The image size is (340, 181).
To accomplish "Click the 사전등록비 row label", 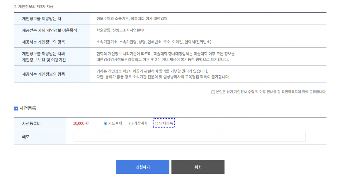I will pos(31,123).
